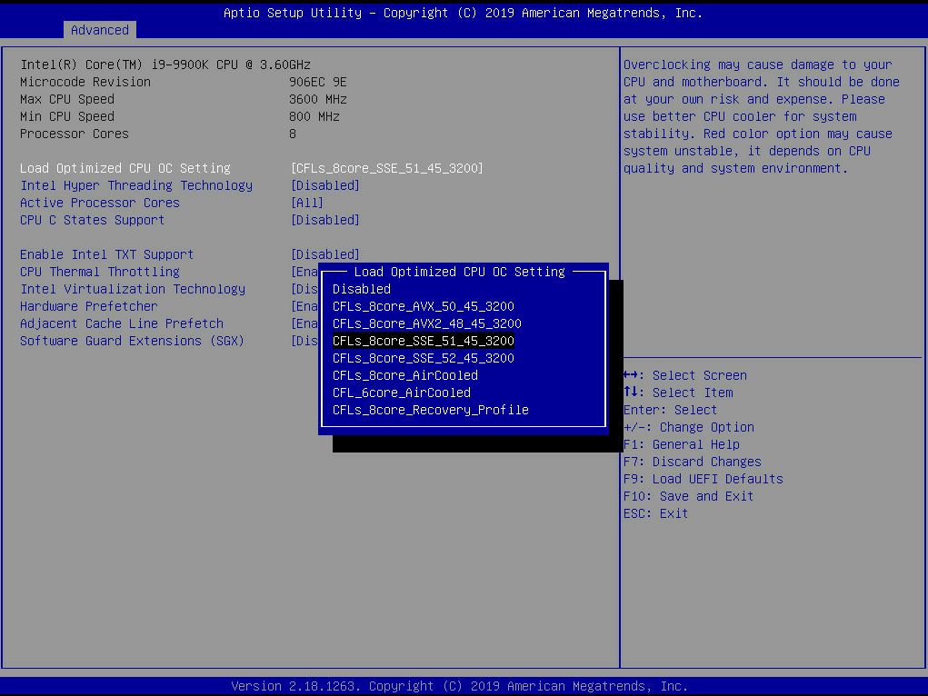Choose CFLs_8core_AVX_50_45_3200 option
928x696 pixels.
click(424, 306)
